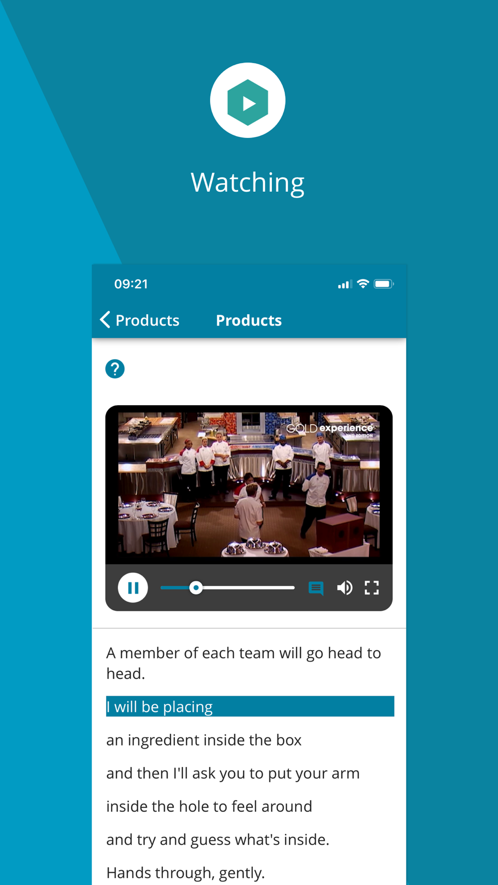Click the battery indicator in status bar

click(384, 284)
